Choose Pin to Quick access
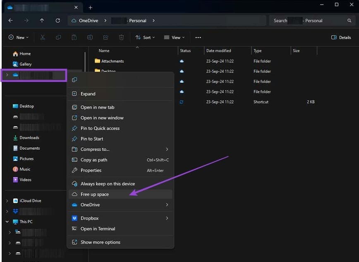 (120, 128)
